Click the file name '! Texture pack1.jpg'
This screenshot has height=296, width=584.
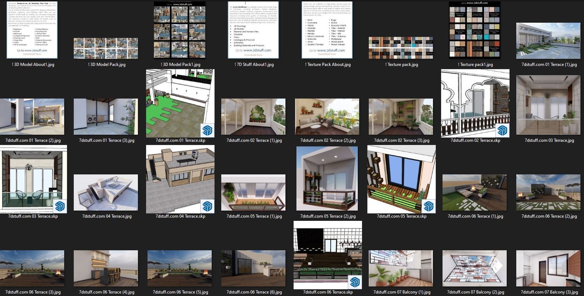(475, 65)
